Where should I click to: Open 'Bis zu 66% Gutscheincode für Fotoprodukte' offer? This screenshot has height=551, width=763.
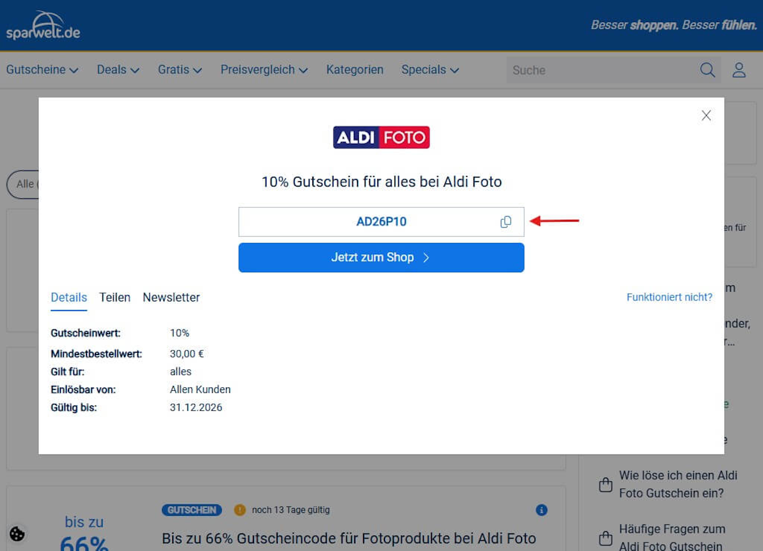(349, 538)
